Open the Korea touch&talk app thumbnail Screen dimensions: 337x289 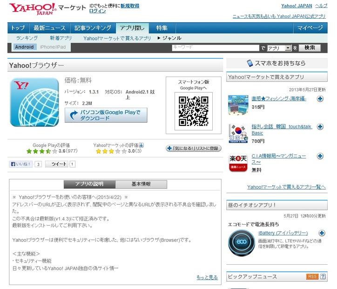pyautogui.click(x=238, y=133)
